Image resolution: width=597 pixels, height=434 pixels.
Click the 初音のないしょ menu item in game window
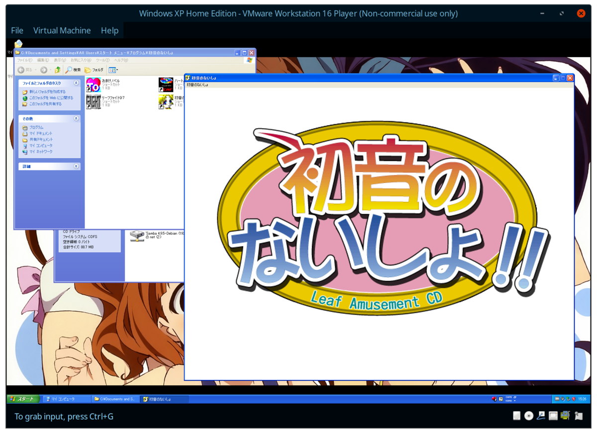tap(197, 85)
